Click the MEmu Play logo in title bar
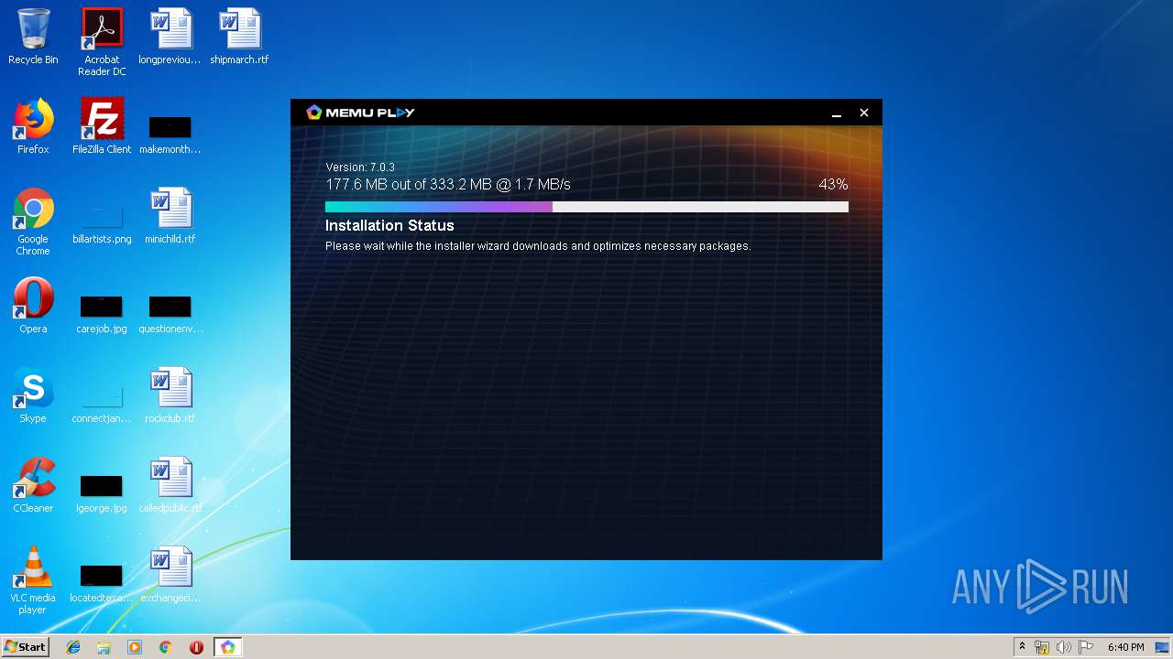Viewport: 1173px width, 659px height. click(360, 112)
